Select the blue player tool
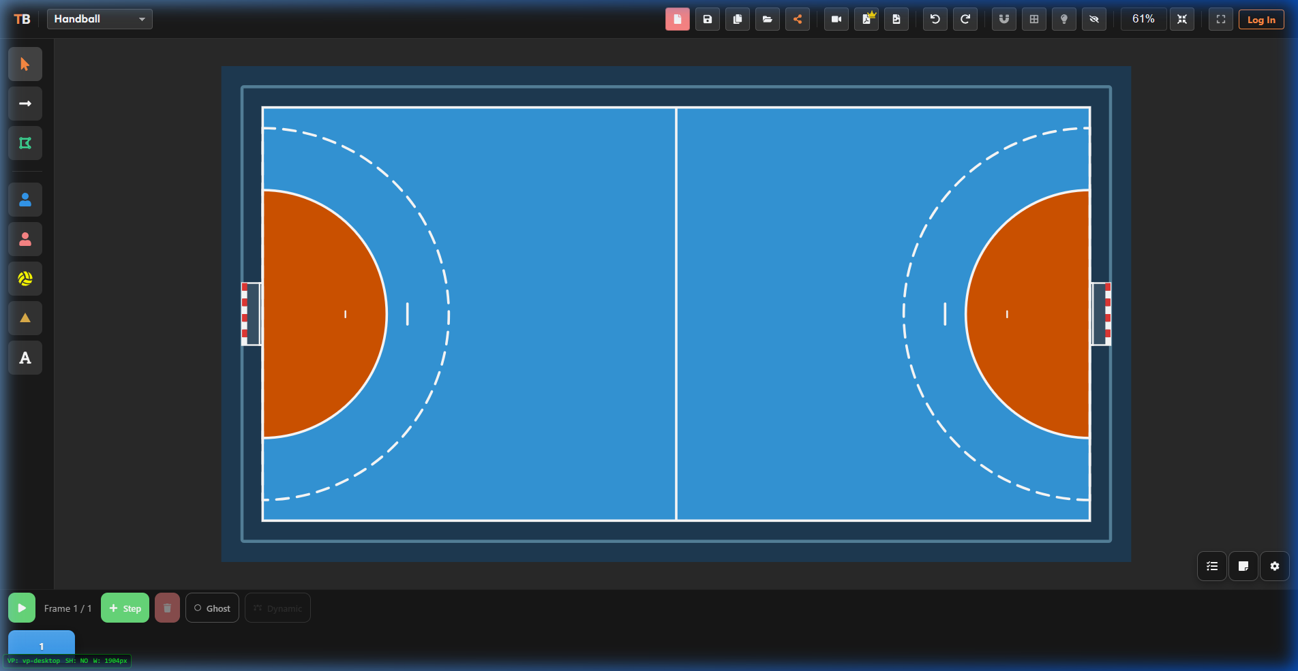 pos(25,200)
